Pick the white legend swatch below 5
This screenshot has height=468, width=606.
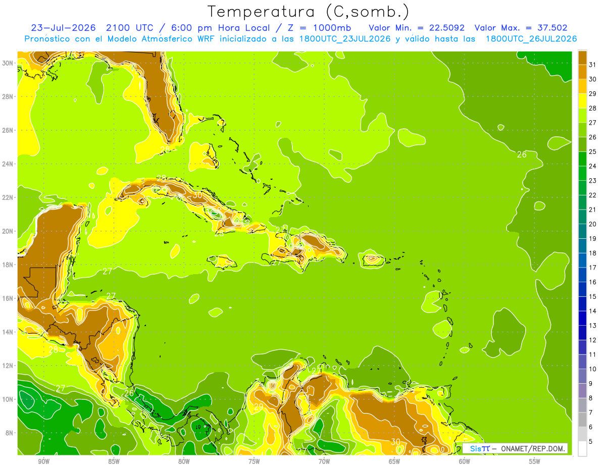583,449
